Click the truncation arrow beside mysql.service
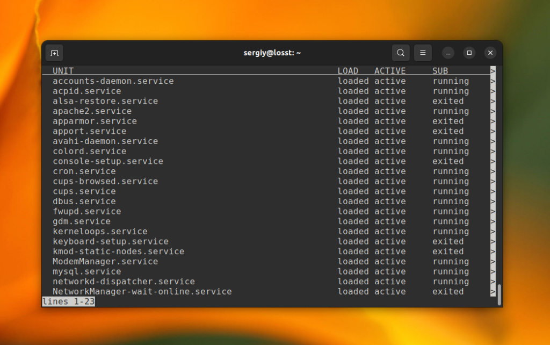Viewport: 550px width, 345px height. click(x=493, y=271)
